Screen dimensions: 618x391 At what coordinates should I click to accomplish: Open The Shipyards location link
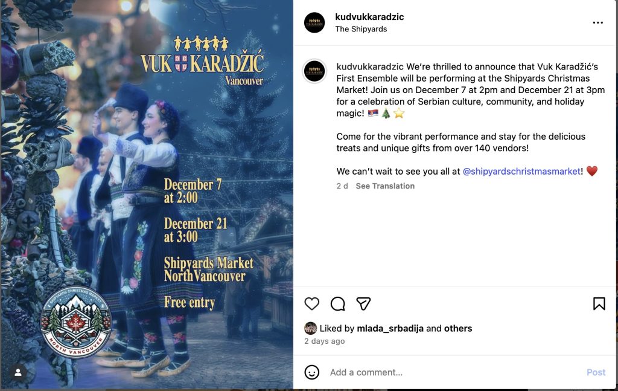[361, 29]
